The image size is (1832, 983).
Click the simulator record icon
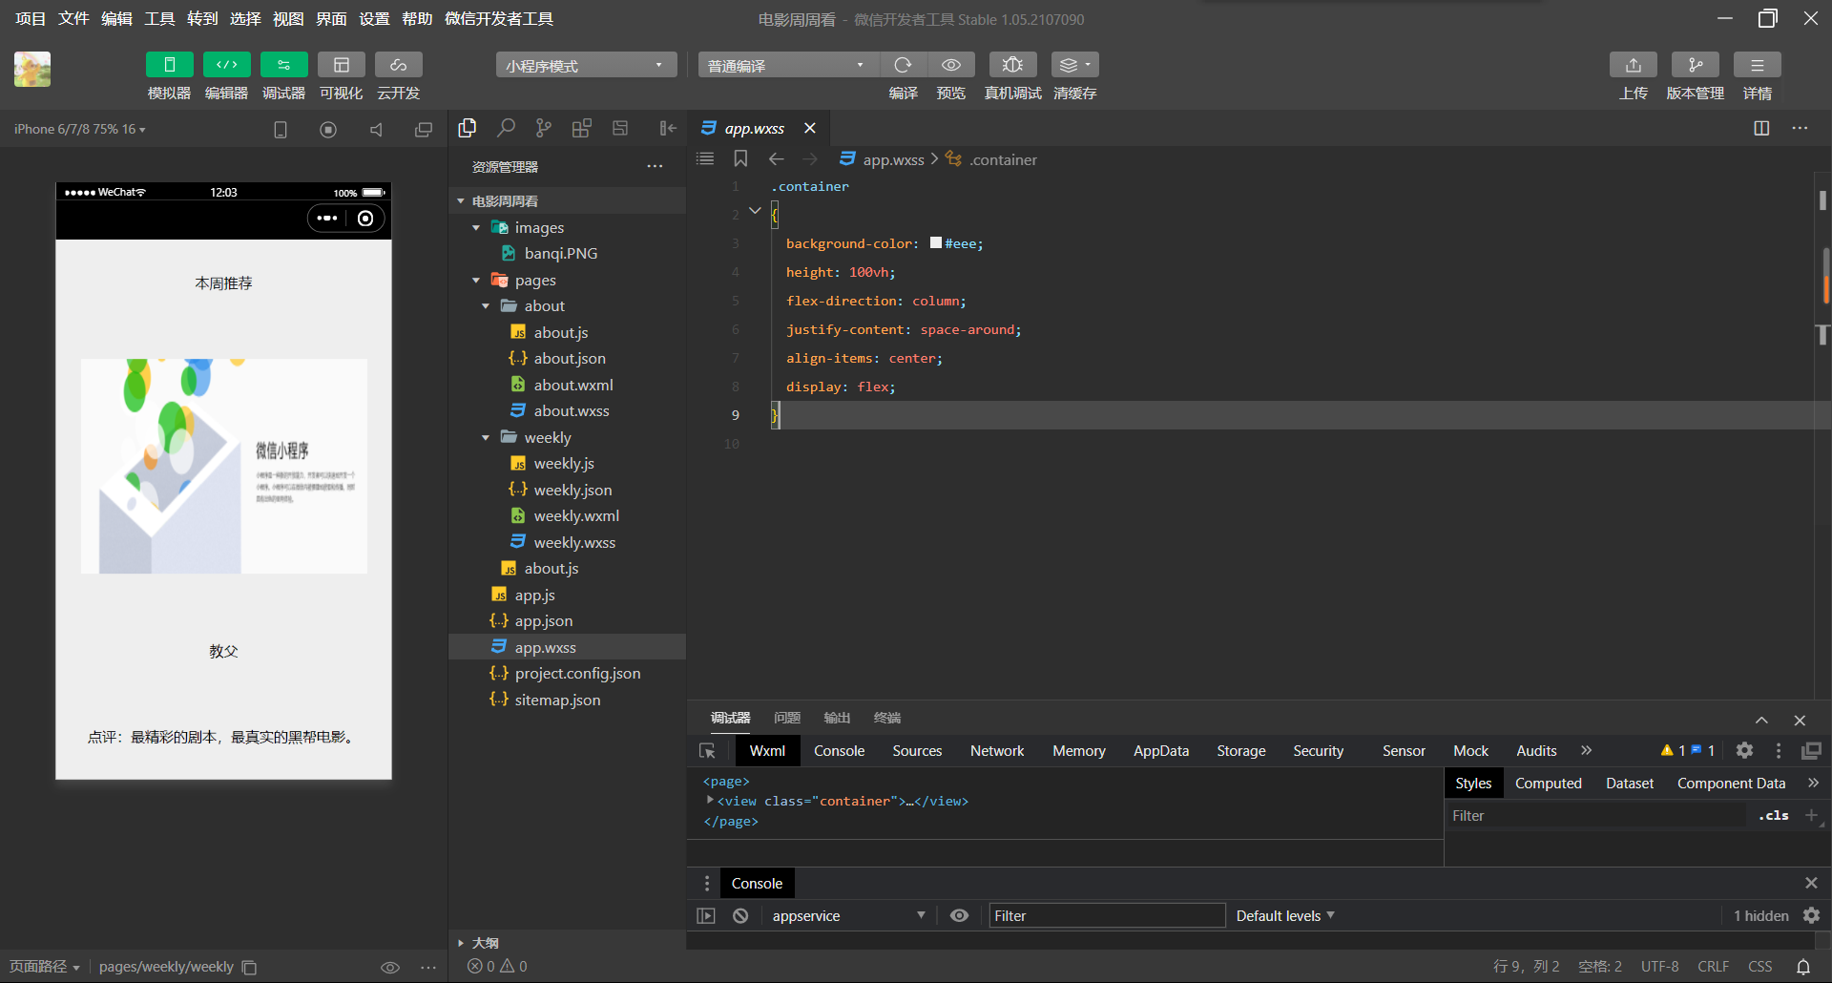(328, 129)
